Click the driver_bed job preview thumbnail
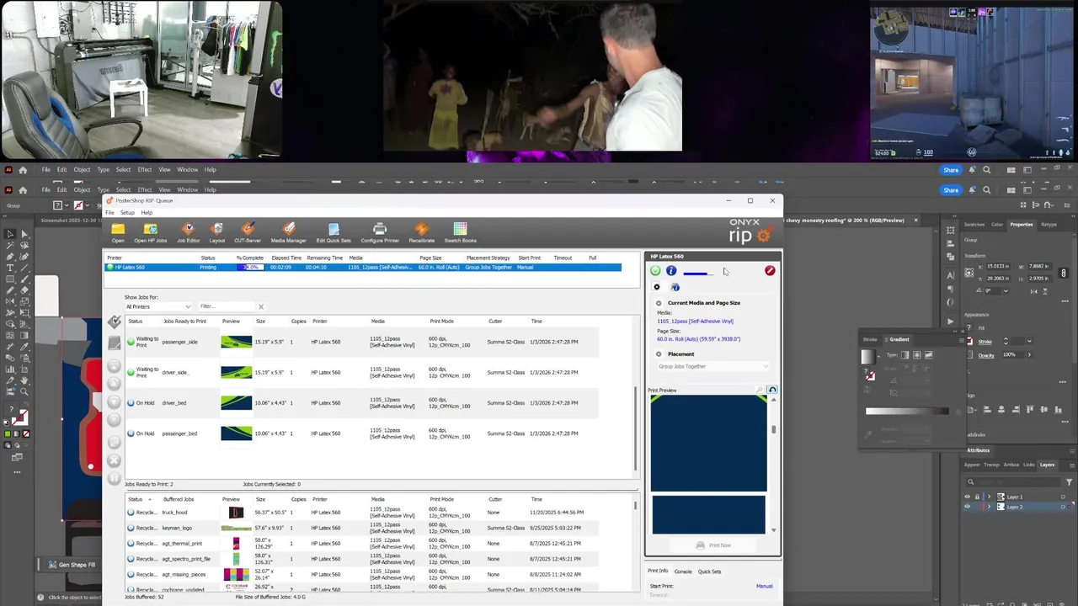The height and width of the screenshot is (606, 1078). pyautogui.click(x=236, y=403)
